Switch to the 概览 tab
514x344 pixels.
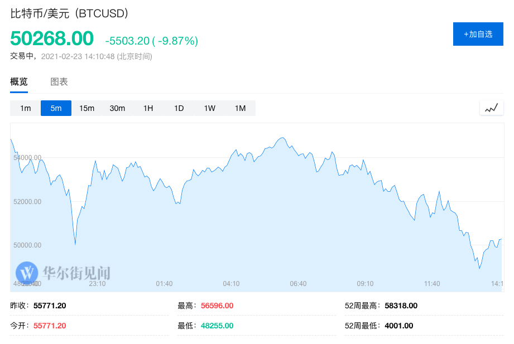click(18, 81)
